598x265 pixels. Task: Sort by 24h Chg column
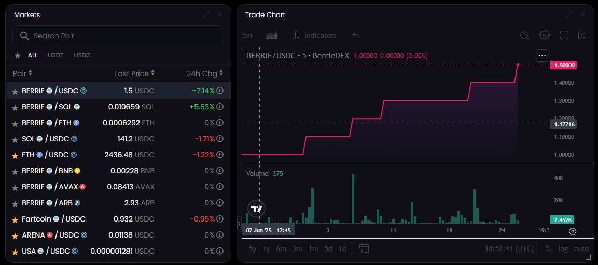[205, 73]
